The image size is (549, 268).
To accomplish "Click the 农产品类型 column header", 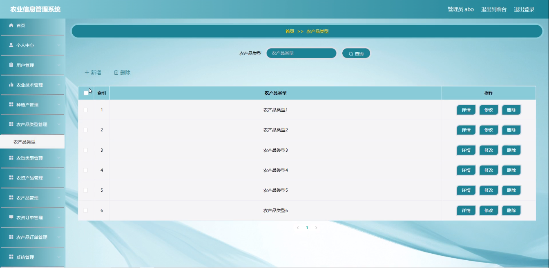I will [276, 93].
